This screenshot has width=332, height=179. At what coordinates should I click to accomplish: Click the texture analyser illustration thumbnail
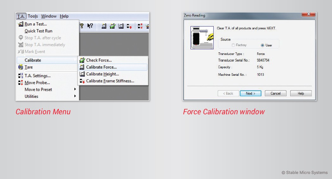202,38
